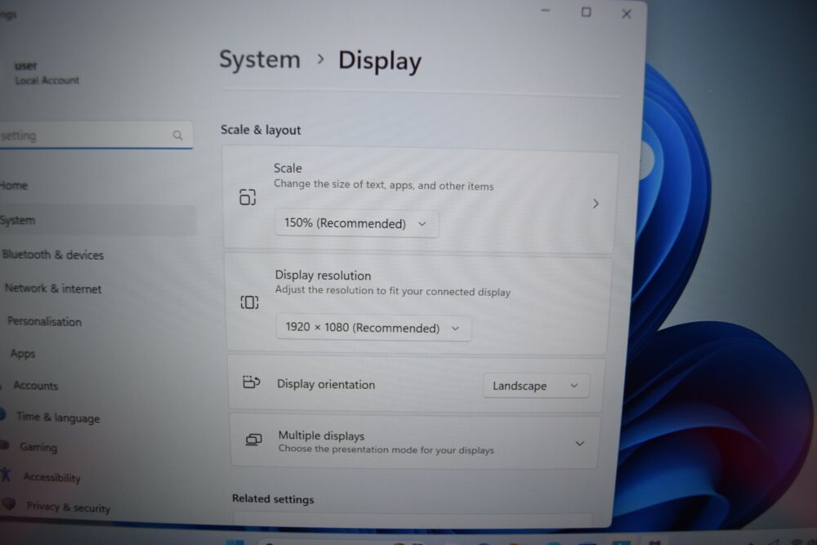Viewport: 817px width, 545px height.
Task: Open the Scale dropdown showing 150% (Recommended)
Action: [356, 224]
